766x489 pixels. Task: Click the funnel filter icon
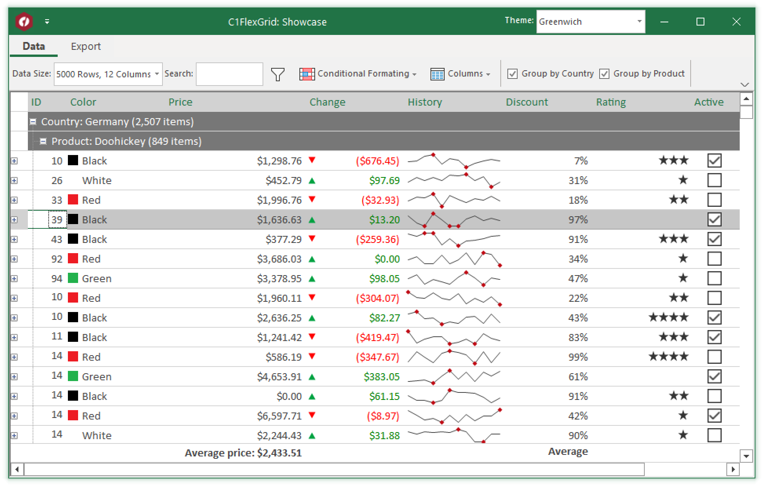coord(277,74)
